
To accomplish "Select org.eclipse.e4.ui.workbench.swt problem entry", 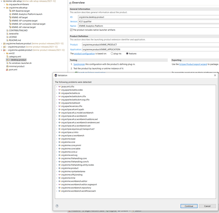I will click(76, 126).
